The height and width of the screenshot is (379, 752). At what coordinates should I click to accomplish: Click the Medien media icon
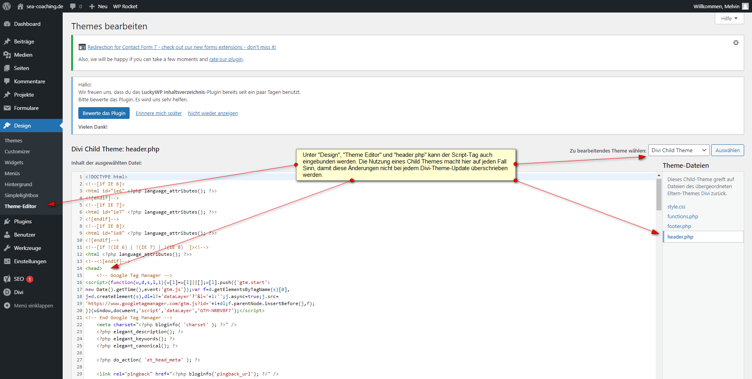pos(7,55)
